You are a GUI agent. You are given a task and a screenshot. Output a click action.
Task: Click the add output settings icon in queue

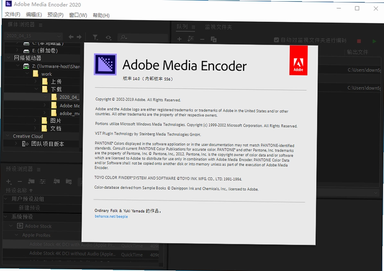[x=190, y=39]
